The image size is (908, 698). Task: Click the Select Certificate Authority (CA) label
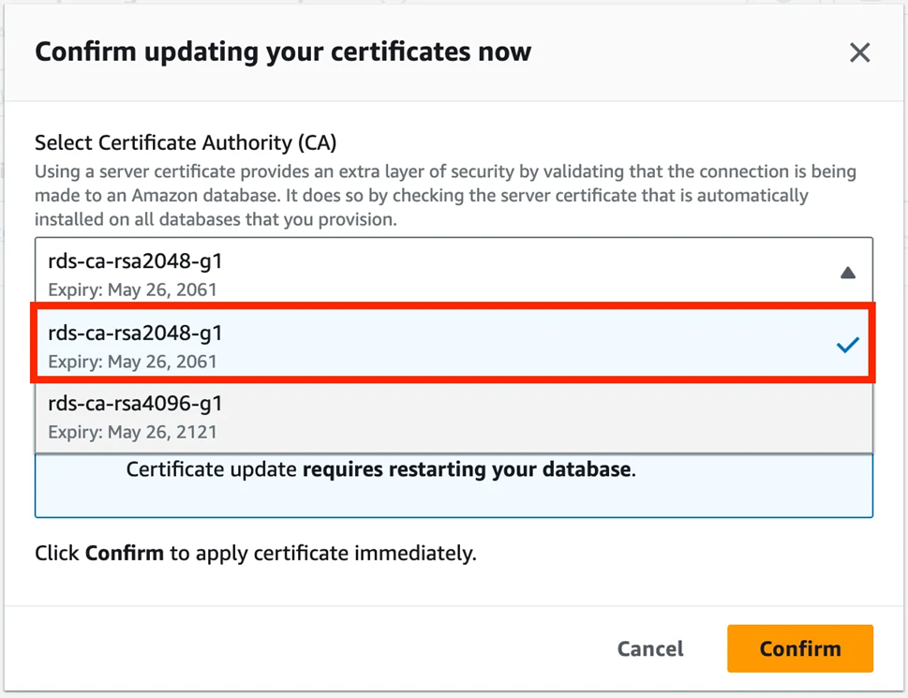pyautogui.click(x=186, y=143)
